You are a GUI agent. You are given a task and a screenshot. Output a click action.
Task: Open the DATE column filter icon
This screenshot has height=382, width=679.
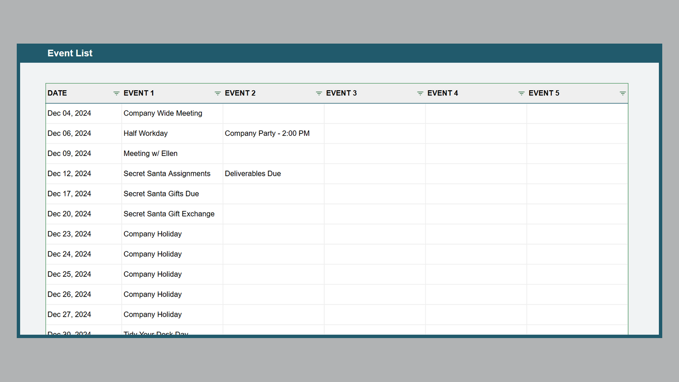[117, 94]
